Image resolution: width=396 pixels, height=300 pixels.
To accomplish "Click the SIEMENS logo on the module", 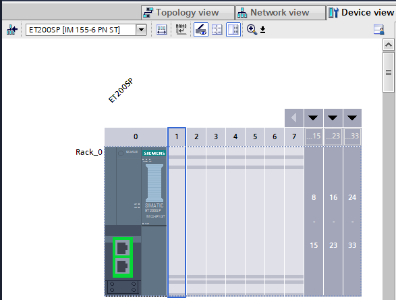I will [x=154, y=153].
